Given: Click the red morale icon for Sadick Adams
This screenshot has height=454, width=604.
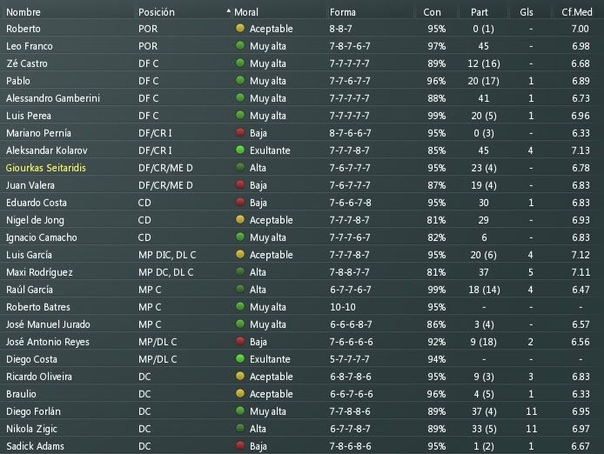Looking at the screenshot, I should point(240,445).
